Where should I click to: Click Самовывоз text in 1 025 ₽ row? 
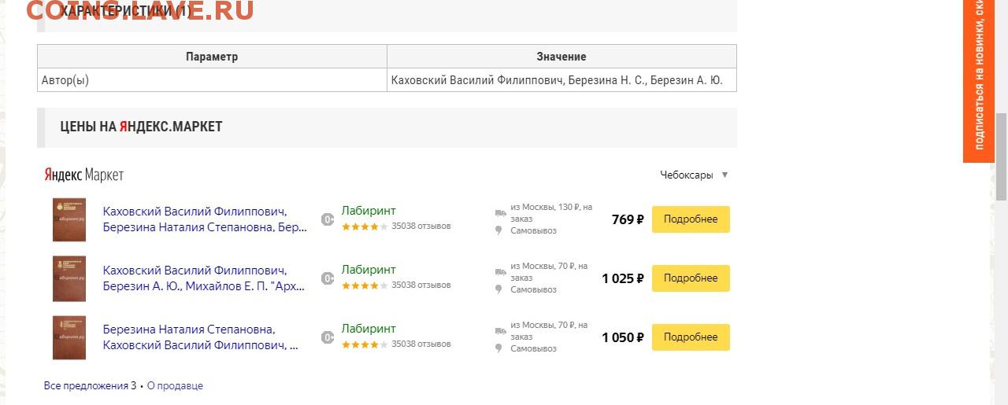[x=533, y=289]
